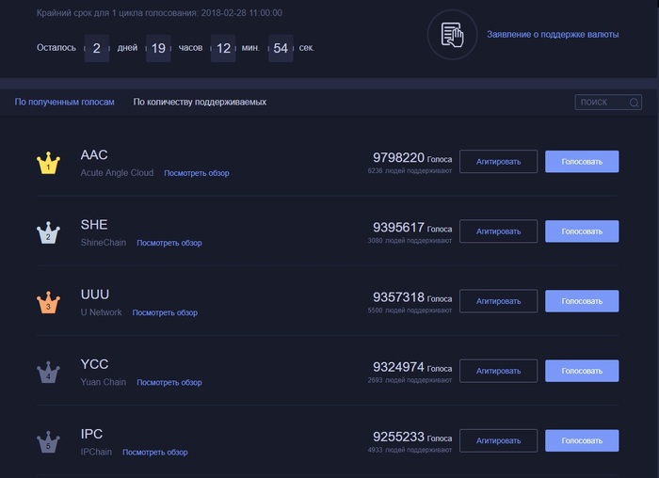Vote for YCC with Голосовать button
Image resolution: width=659 pixels, height=478 pixels.
point(582,371)
